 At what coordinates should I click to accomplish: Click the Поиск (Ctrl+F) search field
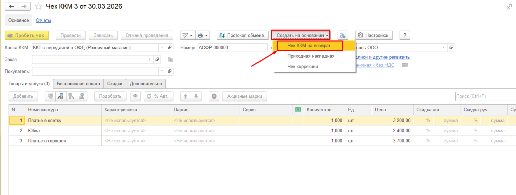pos(485,96)
